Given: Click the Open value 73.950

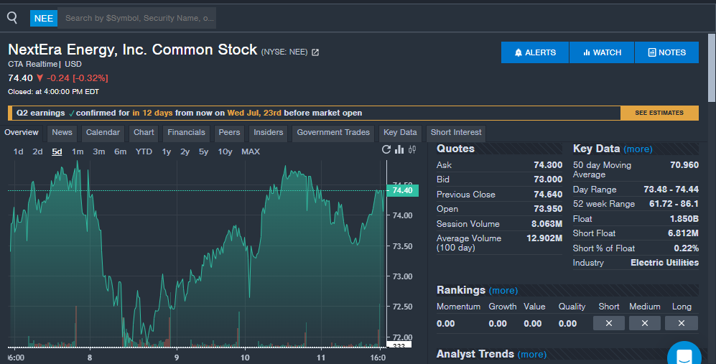Looking at the screenshot, I should [x=548, y=209].
